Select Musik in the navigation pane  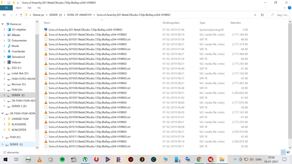click(x=15, y=46)
